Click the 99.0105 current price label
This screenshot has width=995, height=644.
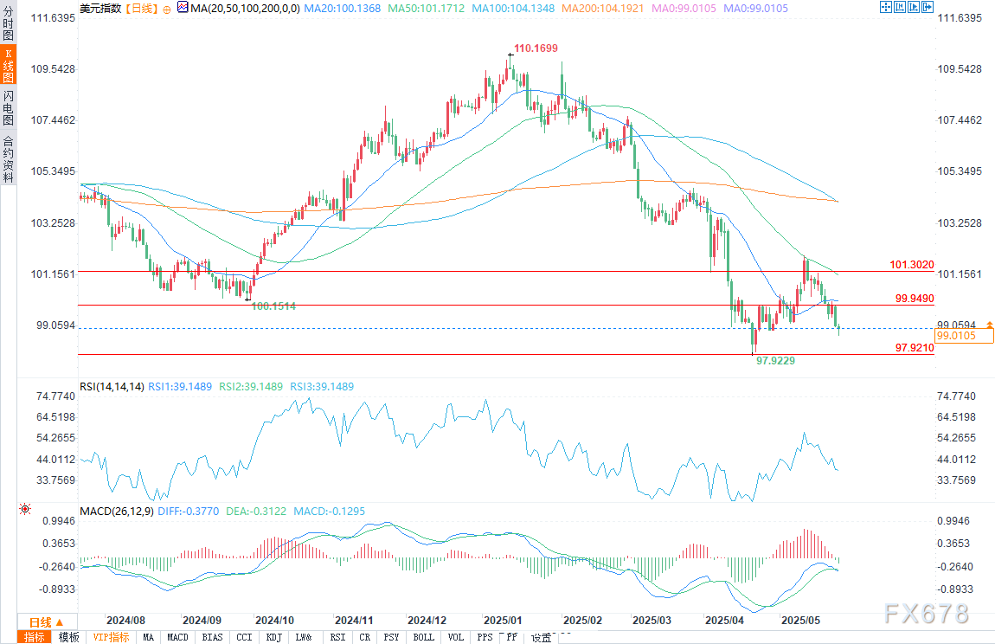[964, 335]
